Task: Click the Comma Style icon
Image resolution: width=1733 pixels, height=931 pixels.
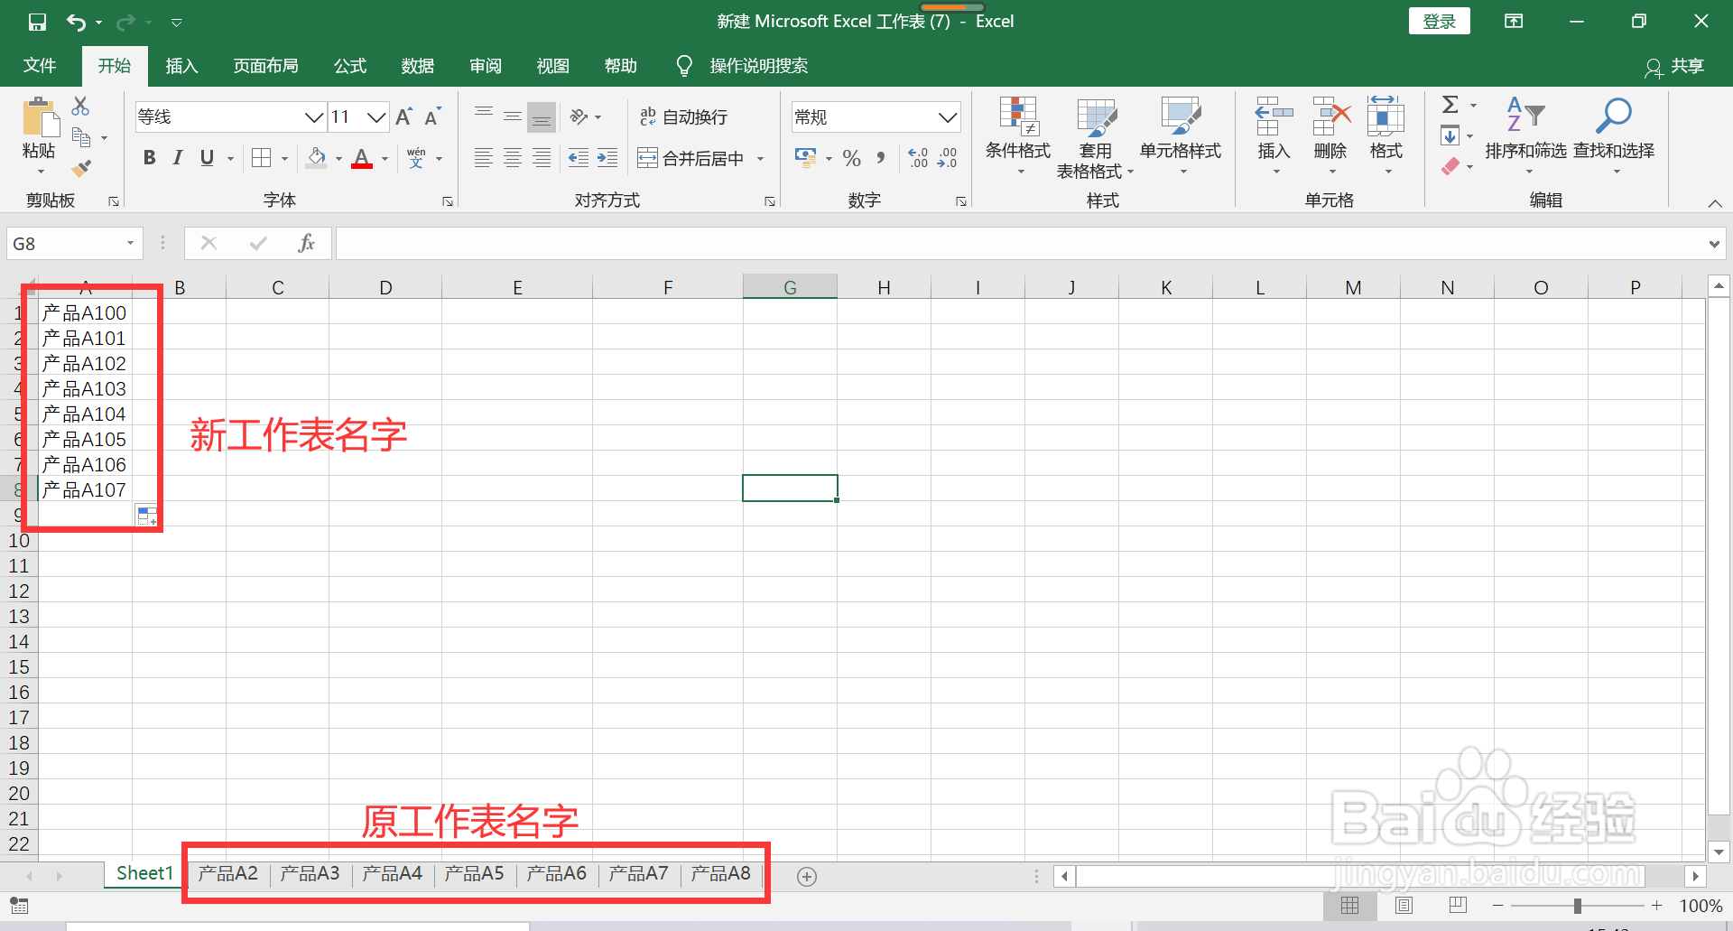Action: [881, 158]
